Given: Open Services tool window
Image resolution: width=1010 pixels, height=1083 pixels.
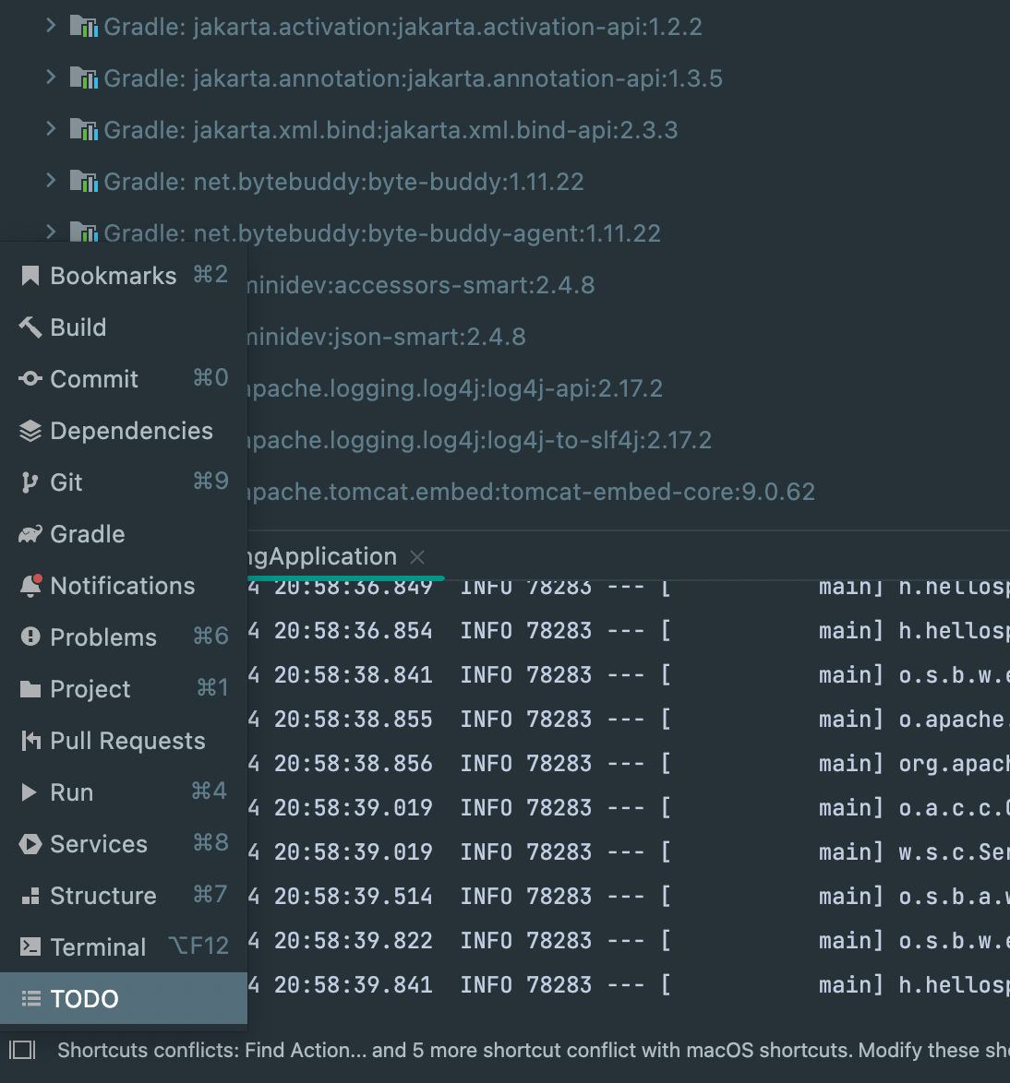Looking at the screenshot, I should 124,844.
